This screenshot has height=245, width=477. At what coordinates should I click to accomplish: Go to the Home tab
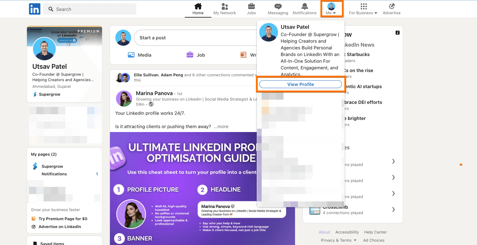click(x=198, y=9)
